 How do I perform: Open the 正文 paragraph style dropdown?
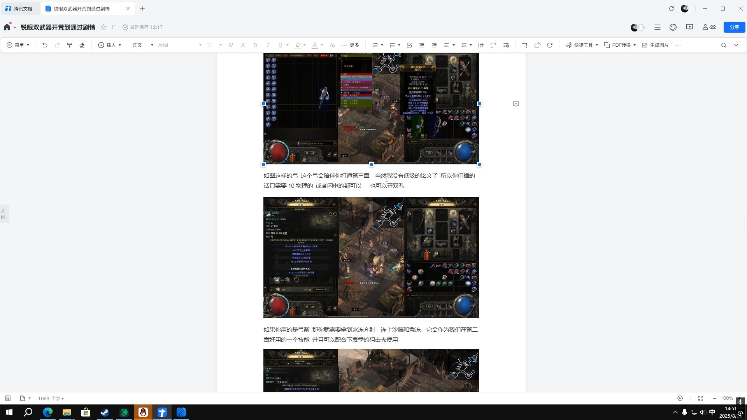143,45
